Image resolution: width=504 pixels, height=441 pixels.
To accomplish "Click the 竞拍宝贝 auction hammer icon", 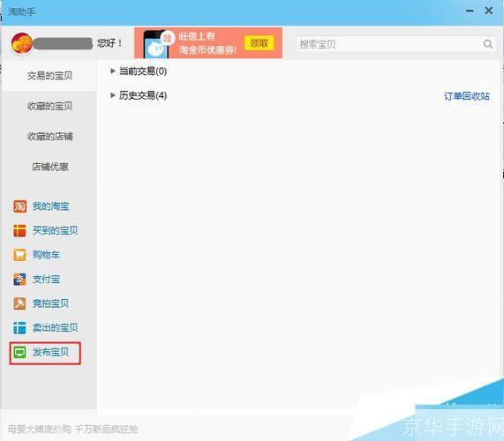I will [x=19, y=303].
